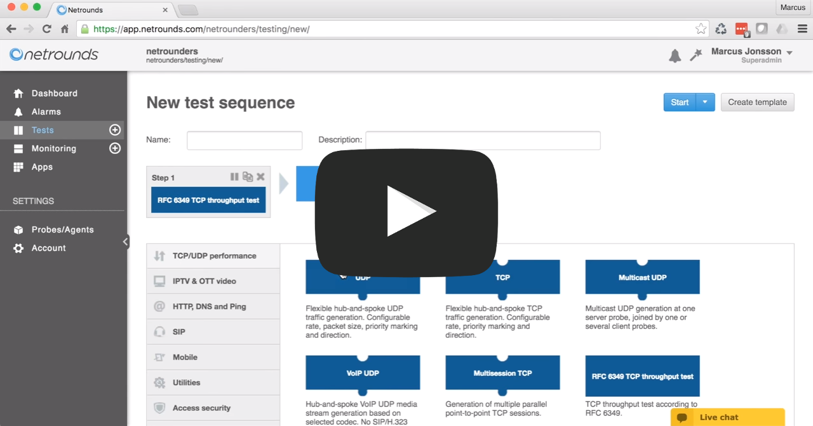This screenshot has width=813, height=426.
Task: Select HTTP, DNS and Ping category tab
Action: [x=213, y=307]
